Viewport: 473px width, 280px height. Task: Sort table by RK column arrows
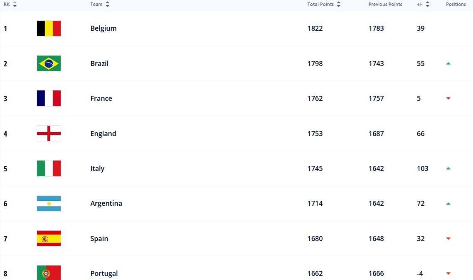(x=15, y=4)
